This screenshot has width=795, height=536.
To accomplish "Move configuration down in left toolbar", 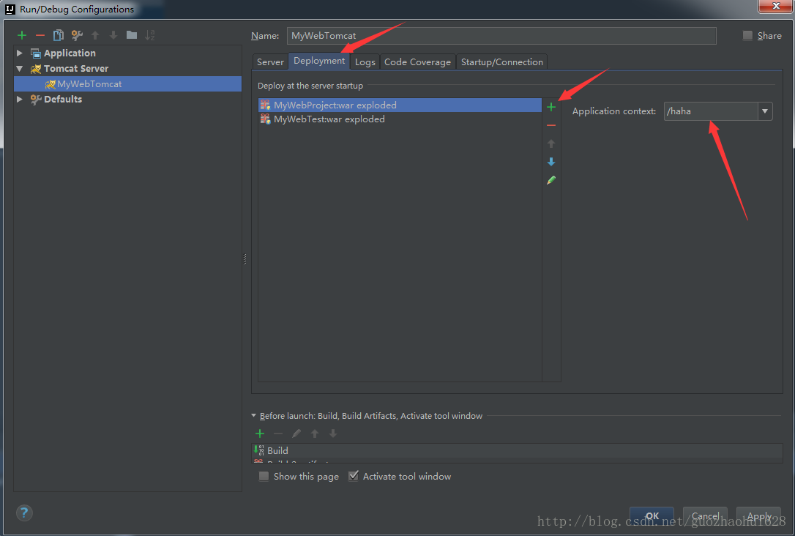I will (x=113, y=35).
